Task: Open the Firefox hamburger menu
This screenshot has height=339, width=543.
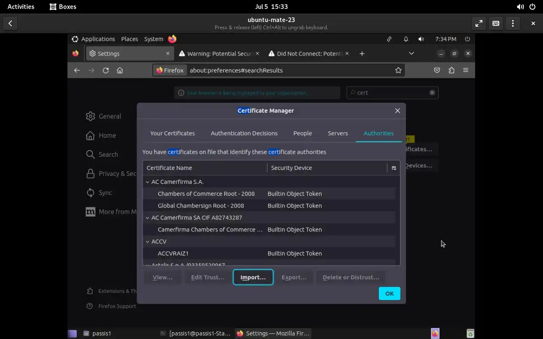Action: pos(466,70)
